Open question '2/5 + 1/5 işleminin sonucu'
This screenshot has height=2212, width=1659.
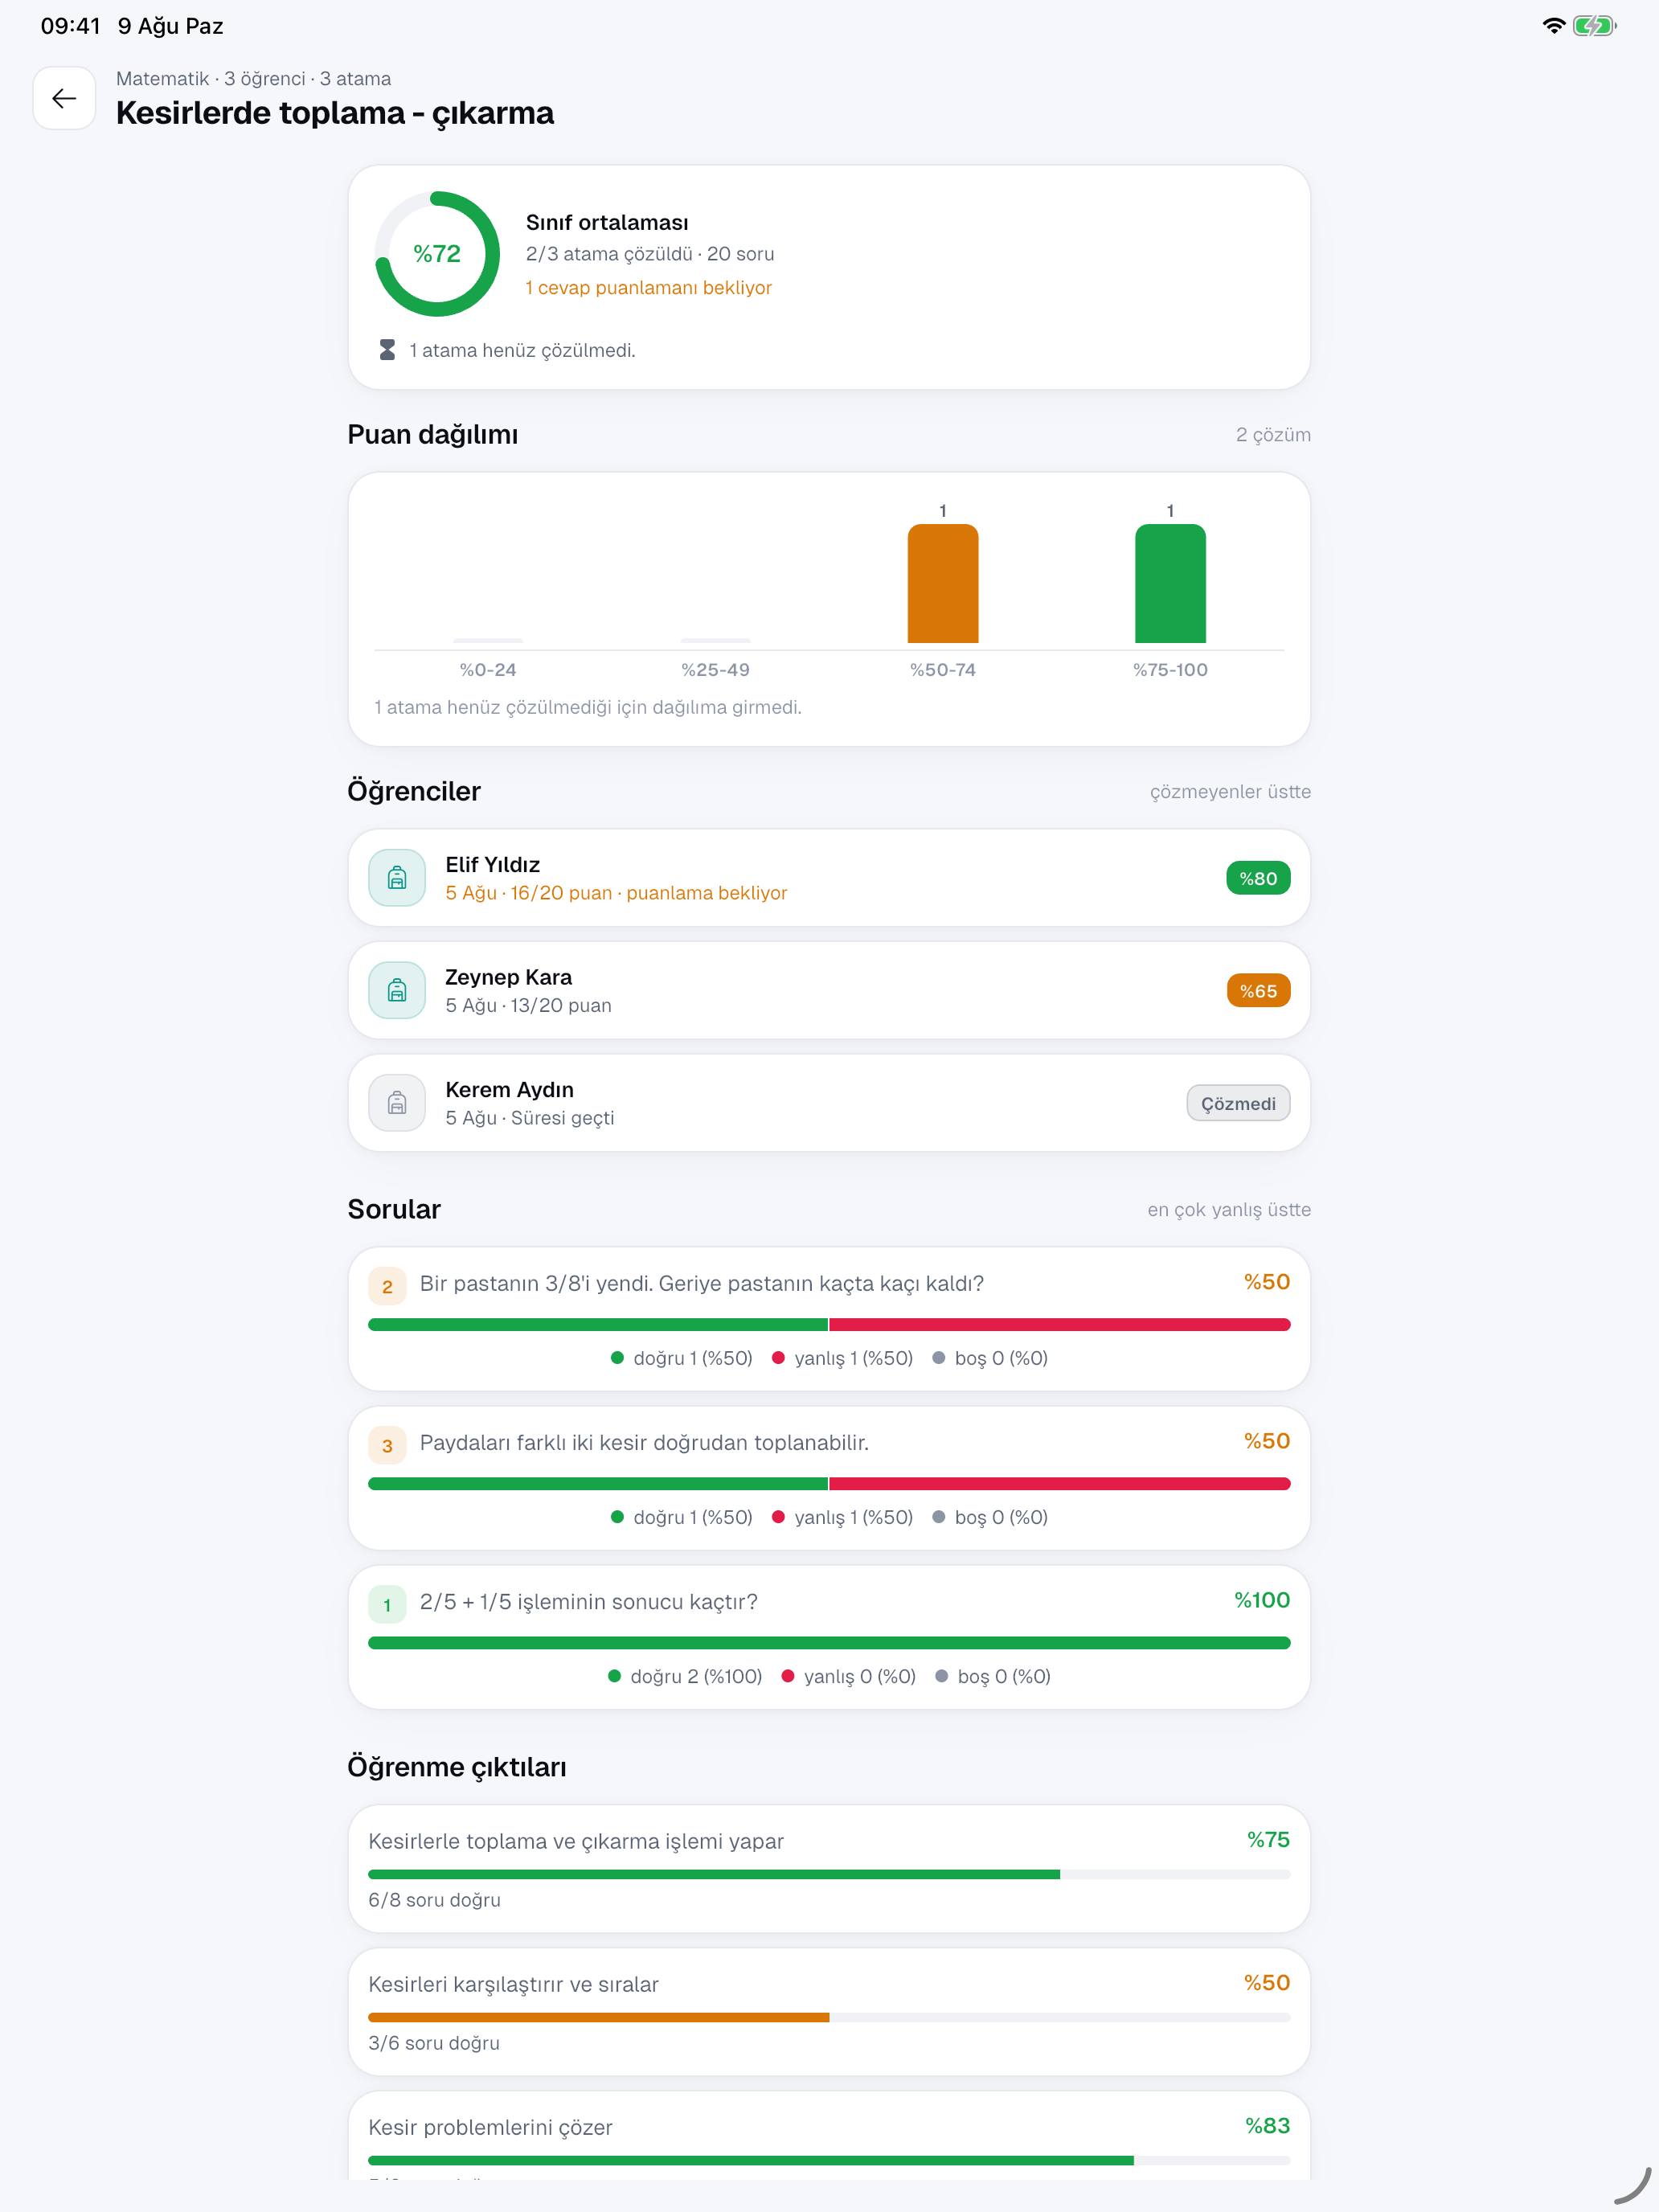[x=829, y=1637]
